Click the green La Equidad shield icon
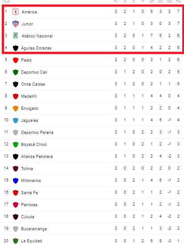The image size is (184, 245). tap(16, 241)
